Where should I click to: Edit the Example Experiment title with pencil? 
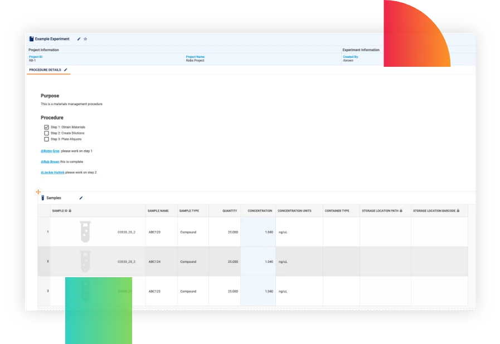(x=79, y=39)
